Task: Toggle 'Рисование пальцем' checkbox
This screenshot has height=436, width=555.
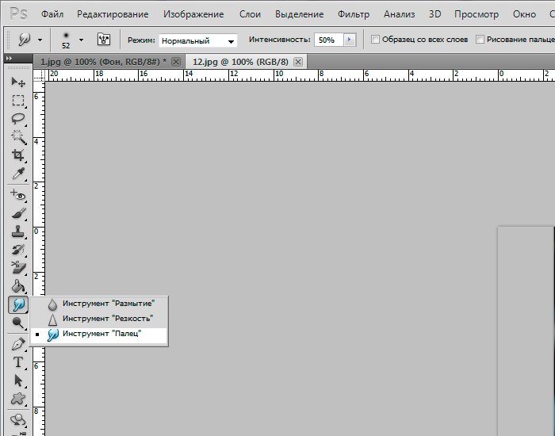Action: pos(480,40)
